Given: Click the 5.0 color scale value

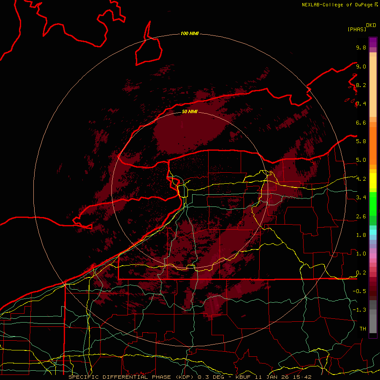Looking at the screenshot, I should coord(361,160).
